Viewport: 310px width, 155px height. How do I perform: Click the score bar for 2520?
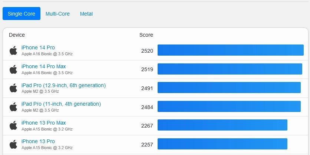231,50
